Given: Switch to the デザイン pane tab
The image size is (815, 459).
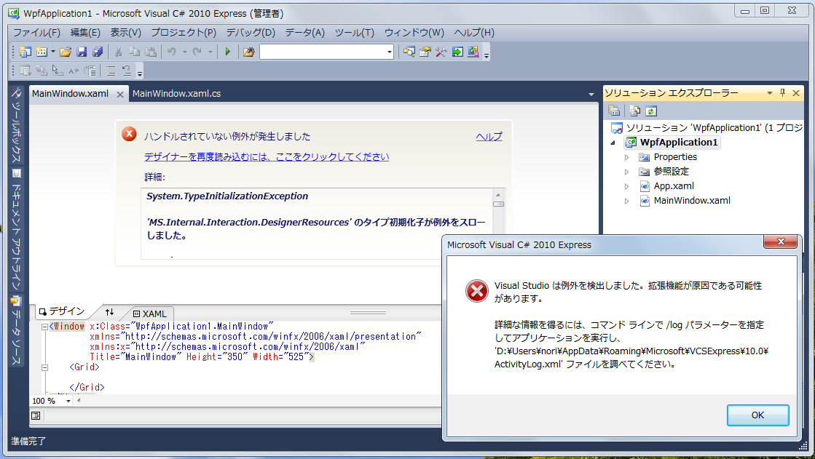Looking at the screenshot, I should 62,311.
